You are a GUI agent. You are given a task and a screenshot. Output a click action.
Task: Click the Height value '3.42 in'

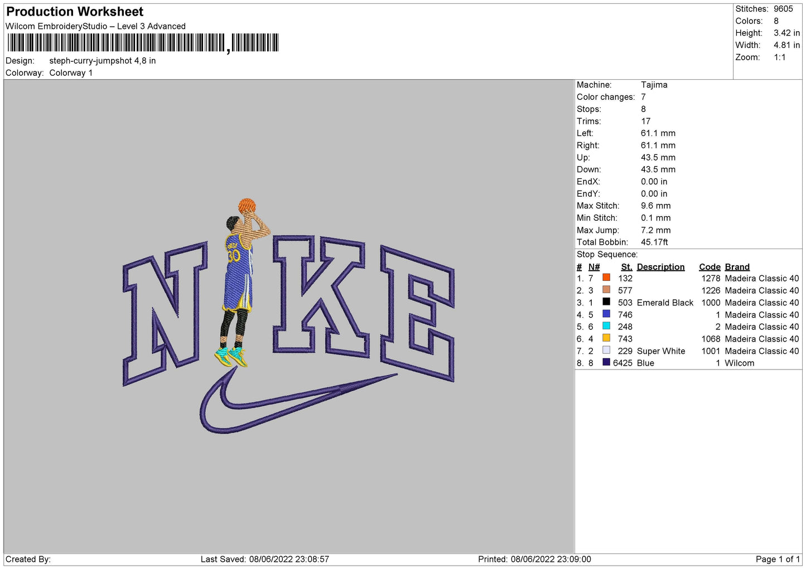pyautogui.click(x=786, y=33)
